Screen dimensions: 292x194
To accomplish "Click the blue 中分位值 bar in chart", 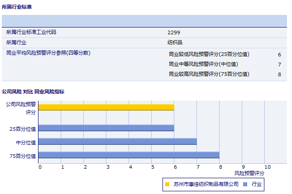I will tap(118, 142).
